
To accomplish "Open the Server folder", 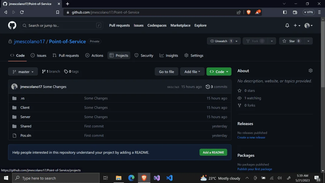I will [x=25, y=117].
